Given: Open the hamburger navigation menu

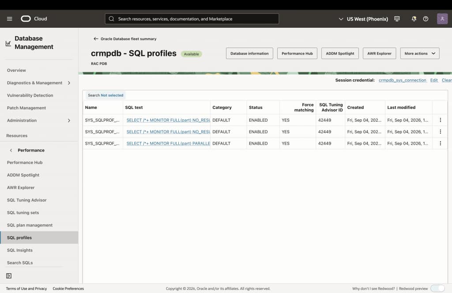Looking at the screenshot, I should tap(10, 19).
